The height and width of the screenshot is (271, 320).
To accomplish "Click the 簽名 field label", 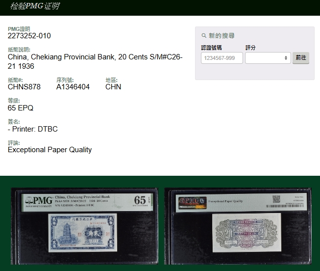I will pyautogui.click(x=14, y=122).
